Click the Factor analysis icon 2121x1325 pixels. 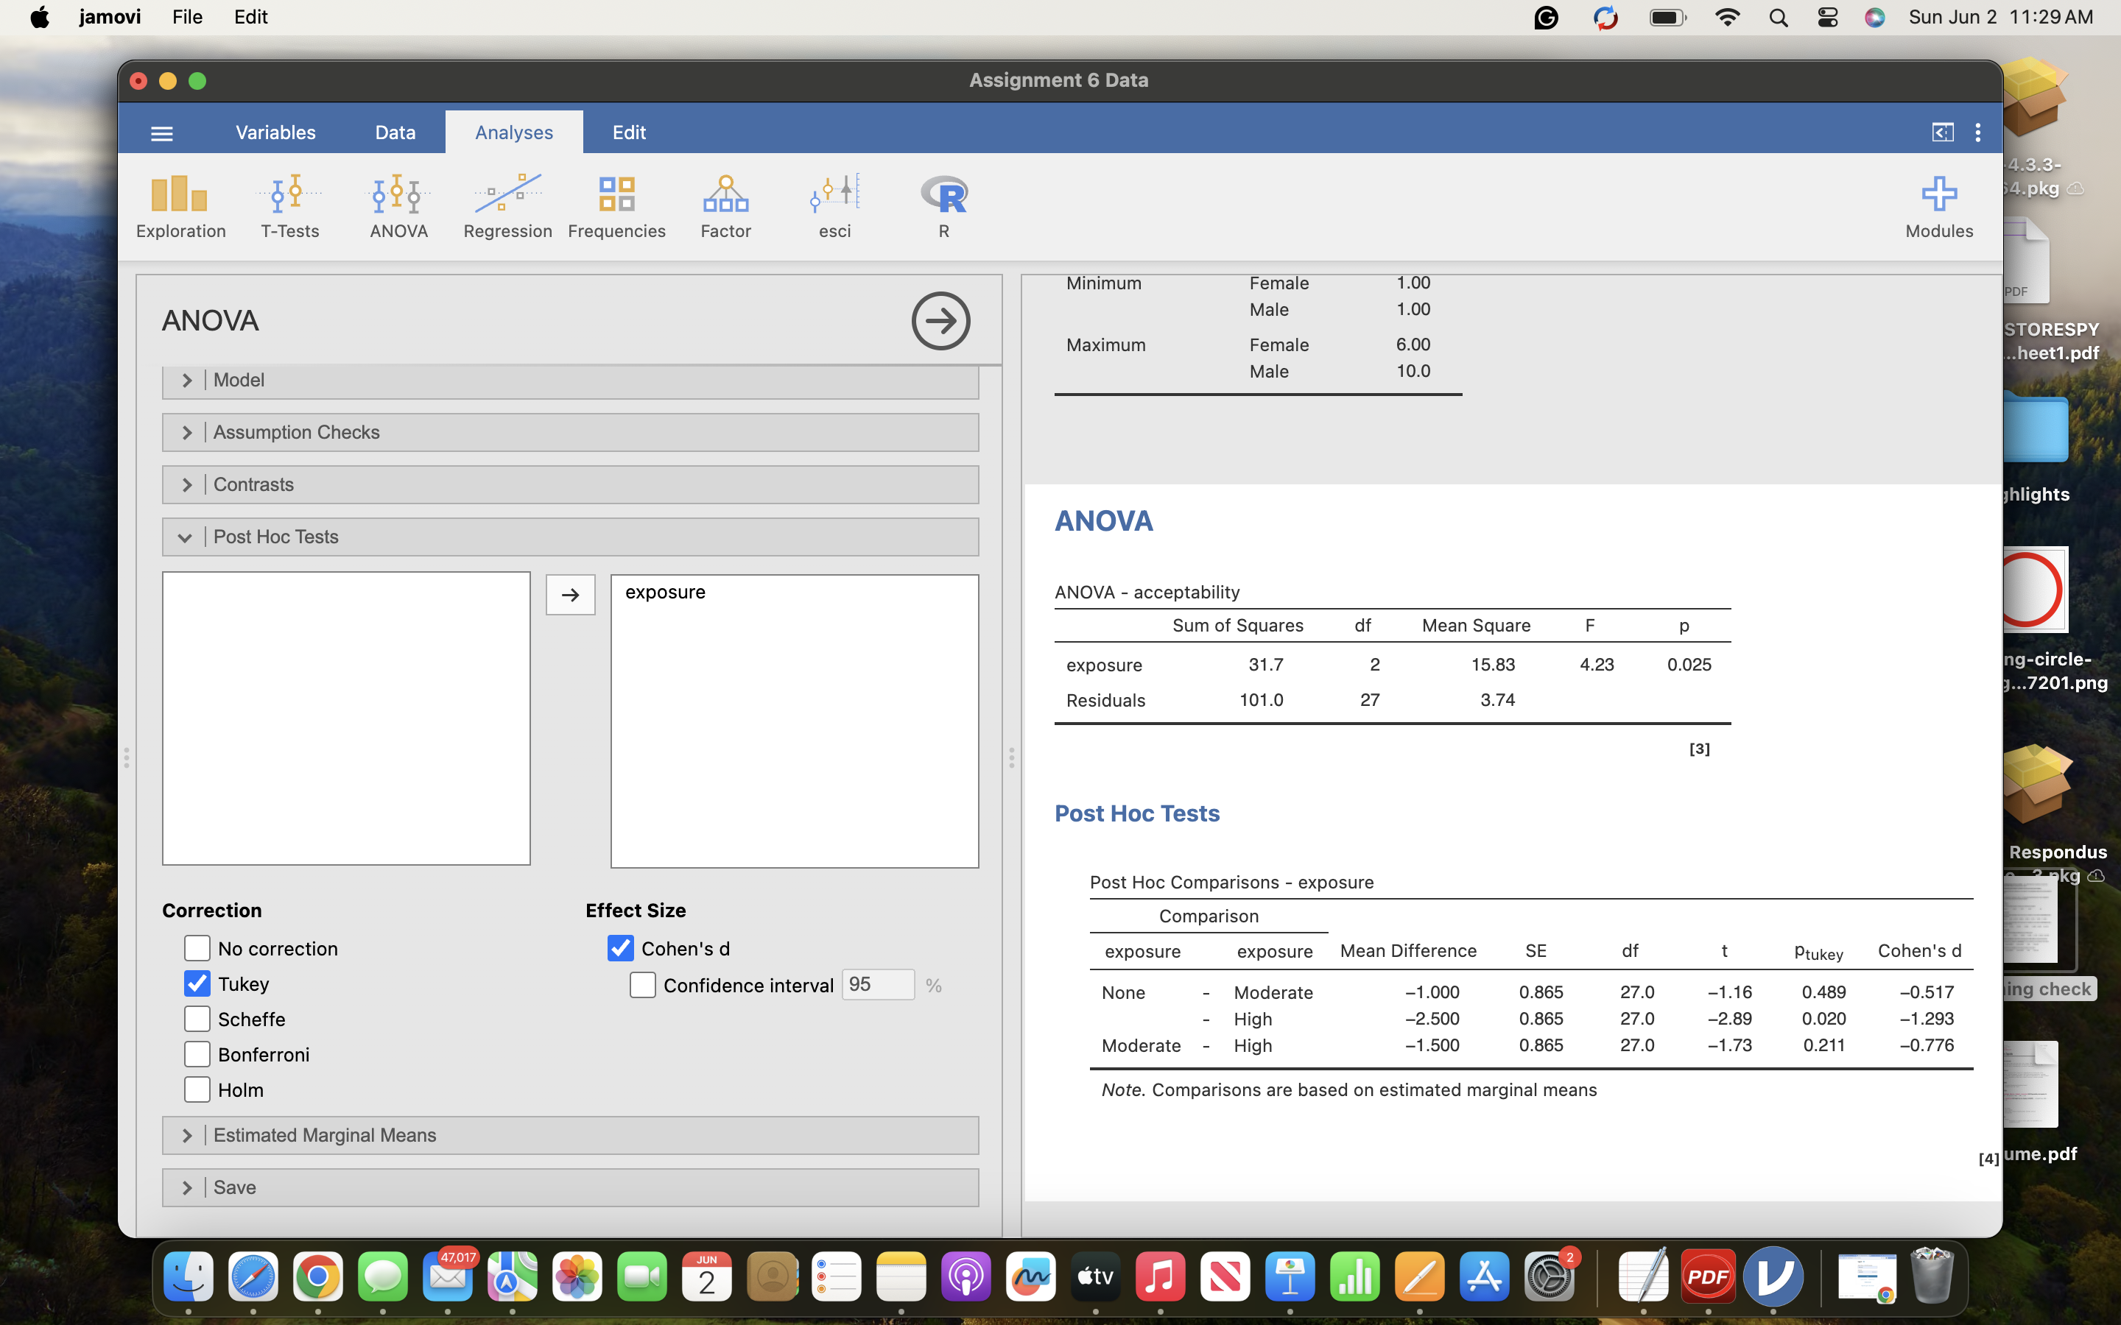[725, 206]
